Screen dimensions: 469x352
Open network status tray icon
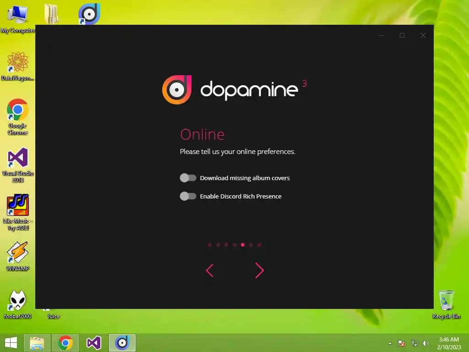(414, 343)
